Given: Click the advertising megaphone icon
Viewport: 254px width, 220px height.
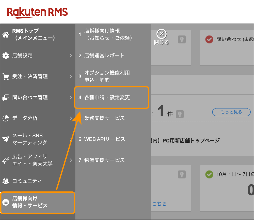Looking at the screenshot, I should [x=6, y=160].
